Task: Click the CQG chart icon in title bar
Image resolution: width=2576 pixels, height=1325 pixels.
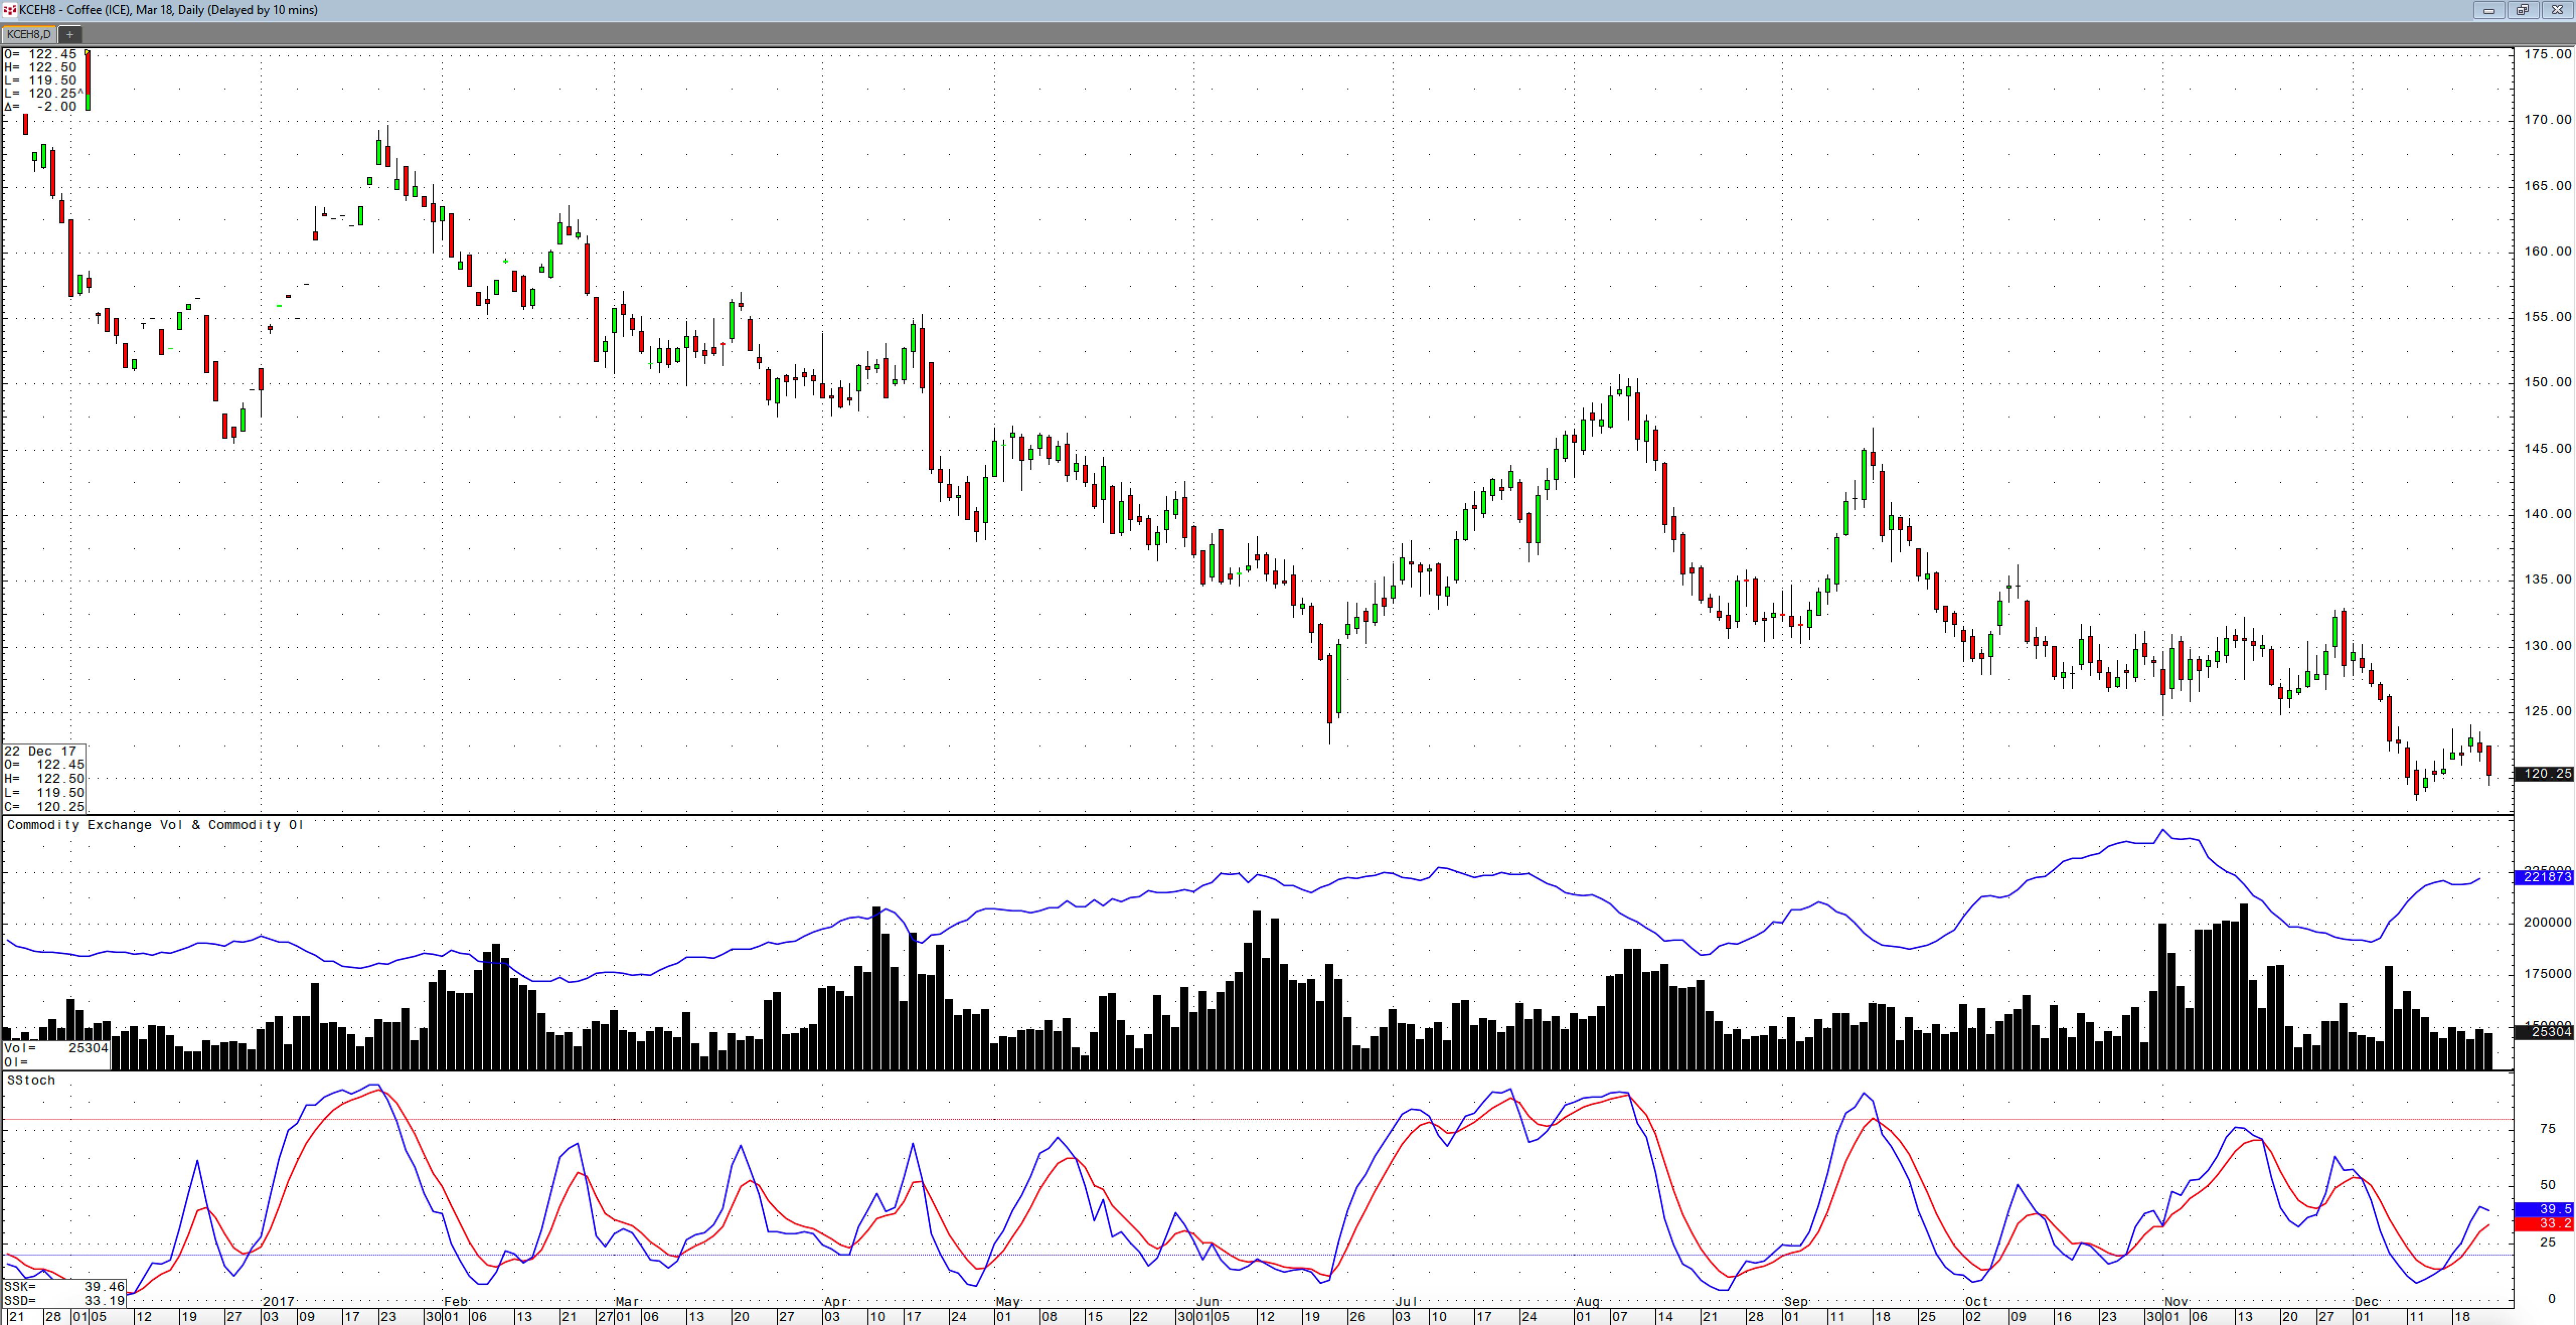Action: coord(10,10)
